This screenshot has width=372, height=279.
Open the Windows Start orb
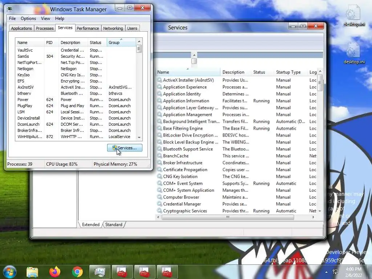(x=10, y=272)
